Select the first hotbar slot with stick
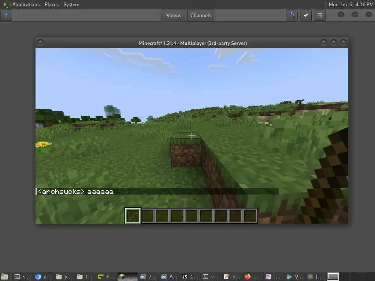Image resolution: width=375 pixels, height=281 pixels. [133, 216]
